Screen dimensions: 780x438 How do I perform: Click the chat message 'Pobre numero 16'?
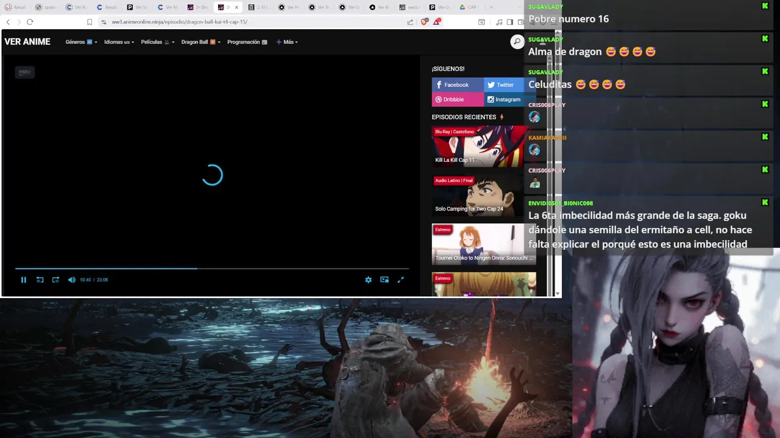point(569,19)
